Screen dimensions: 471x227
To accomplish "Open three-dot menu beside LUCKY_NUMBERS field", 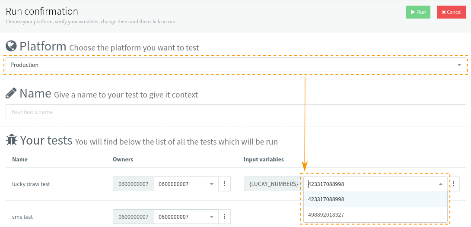I will 453,184.
